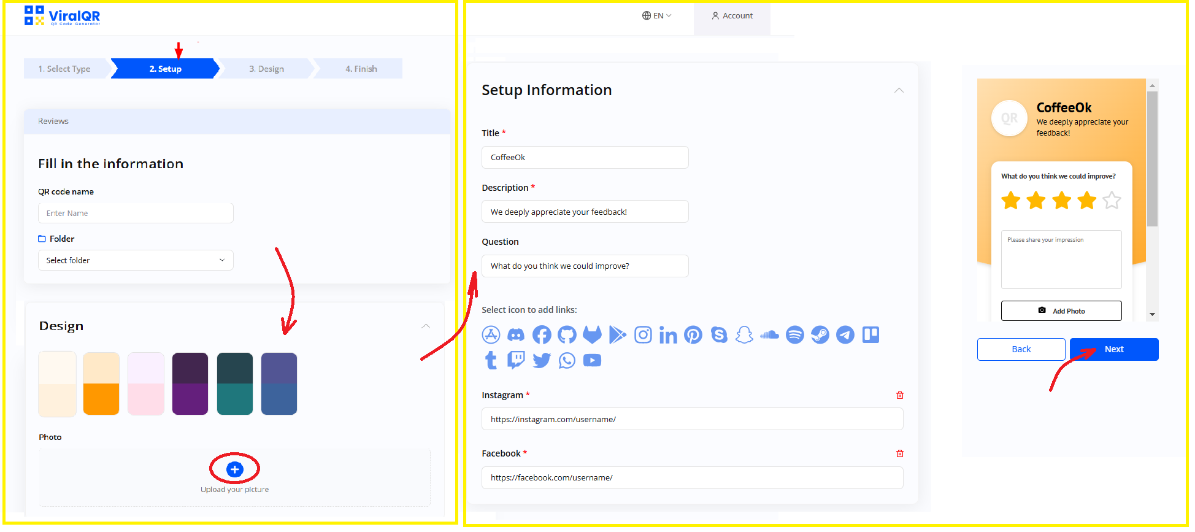Add the YouTube link icon
The image size is (1195, 532).
pyautogui.click(x=592, y=360)
